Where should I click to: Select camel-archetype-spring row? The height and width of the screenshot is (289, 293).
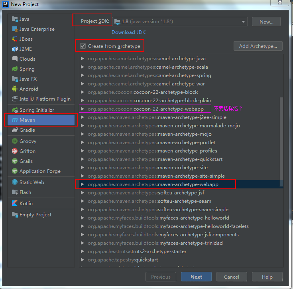181,75
